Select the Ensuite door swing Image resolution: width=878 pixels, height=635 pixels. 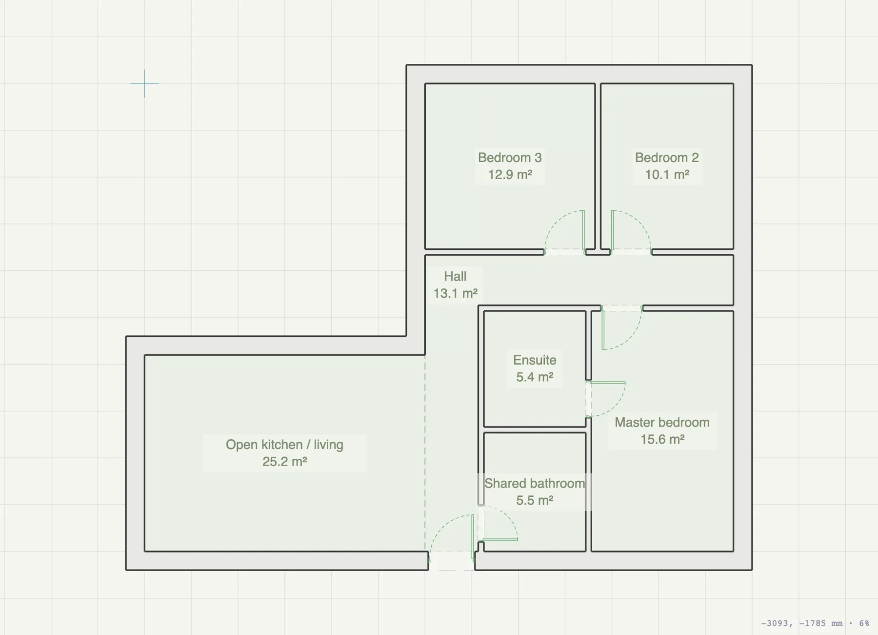pyautogui.click(x=606, y=399)
